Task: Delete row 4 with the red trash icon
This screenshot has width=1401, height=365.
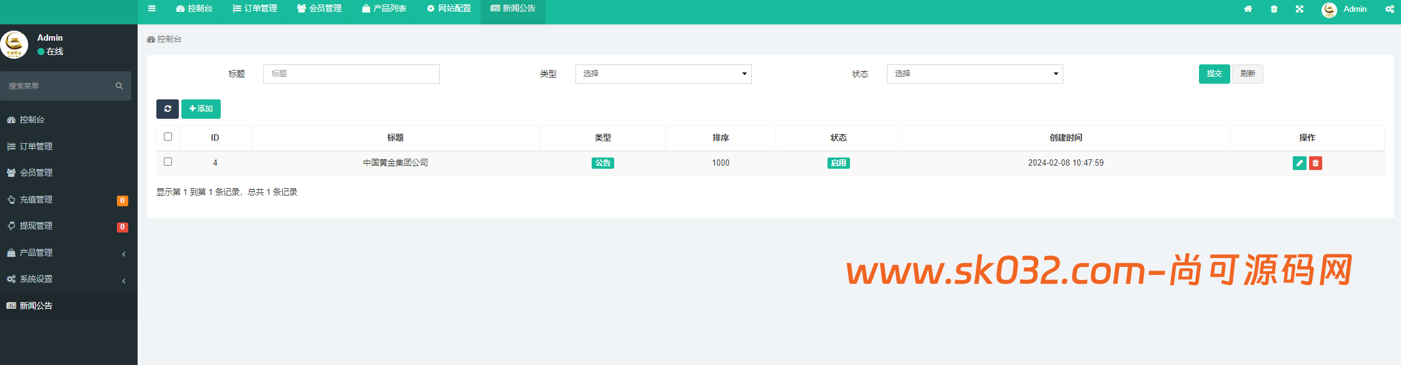Action: [x=1315, y=163]
